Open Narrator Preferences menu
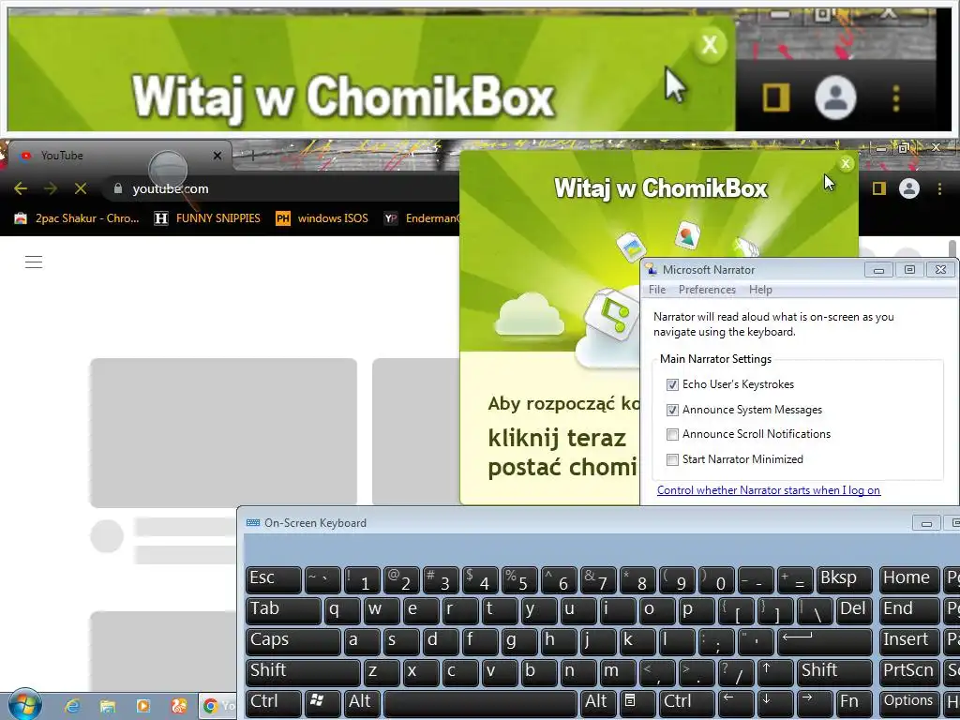The image size is (960, 720). (707, 290)
